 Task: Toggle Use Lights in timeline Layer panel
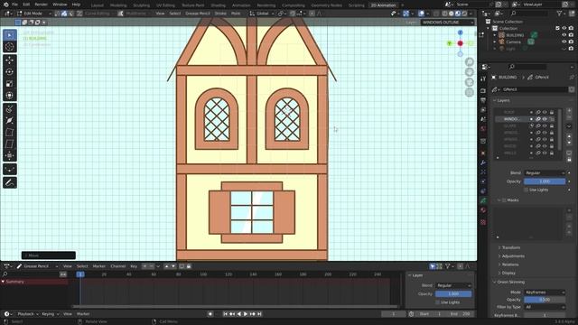(x=437, y=302)
